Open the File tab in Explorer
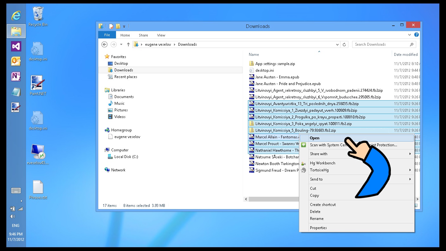 tap(107, 35)
